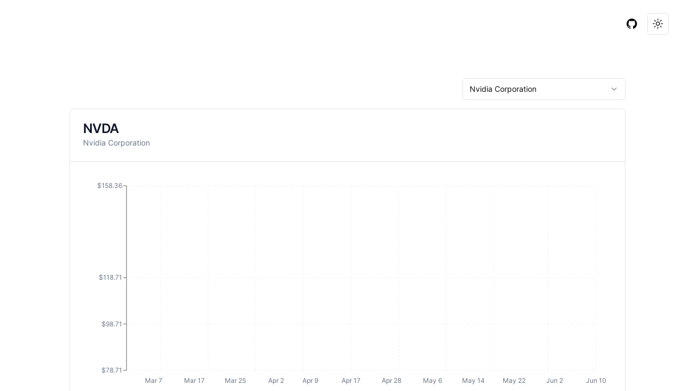Click the Jun 10 date label
Viewport: 695px width, 391px height.
(x=596, y=381)
